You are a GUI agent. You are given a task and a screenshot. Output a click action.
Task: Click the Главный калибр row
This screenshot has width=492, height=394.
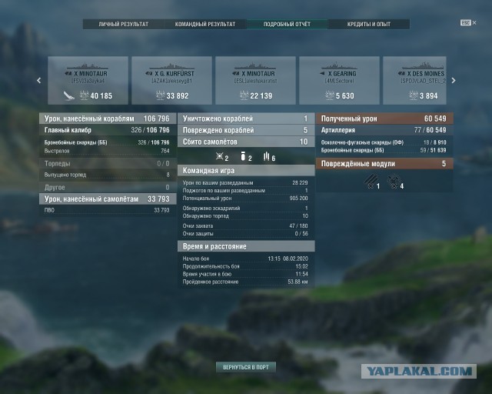(108, 130)
